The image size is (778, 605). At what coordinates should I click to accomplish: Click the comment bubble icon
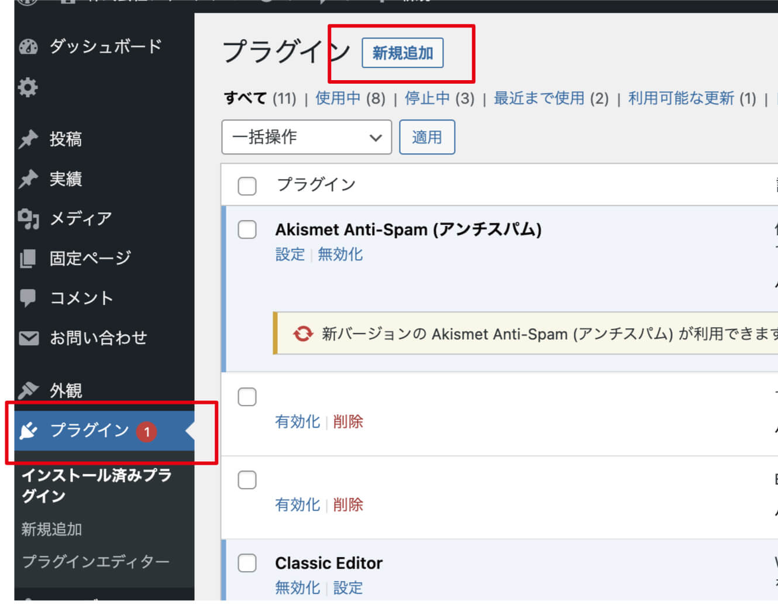[28, 298]
